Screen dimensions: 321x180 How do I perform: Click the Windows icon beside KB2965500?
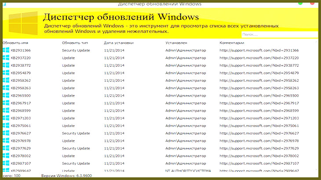[6, 95]
